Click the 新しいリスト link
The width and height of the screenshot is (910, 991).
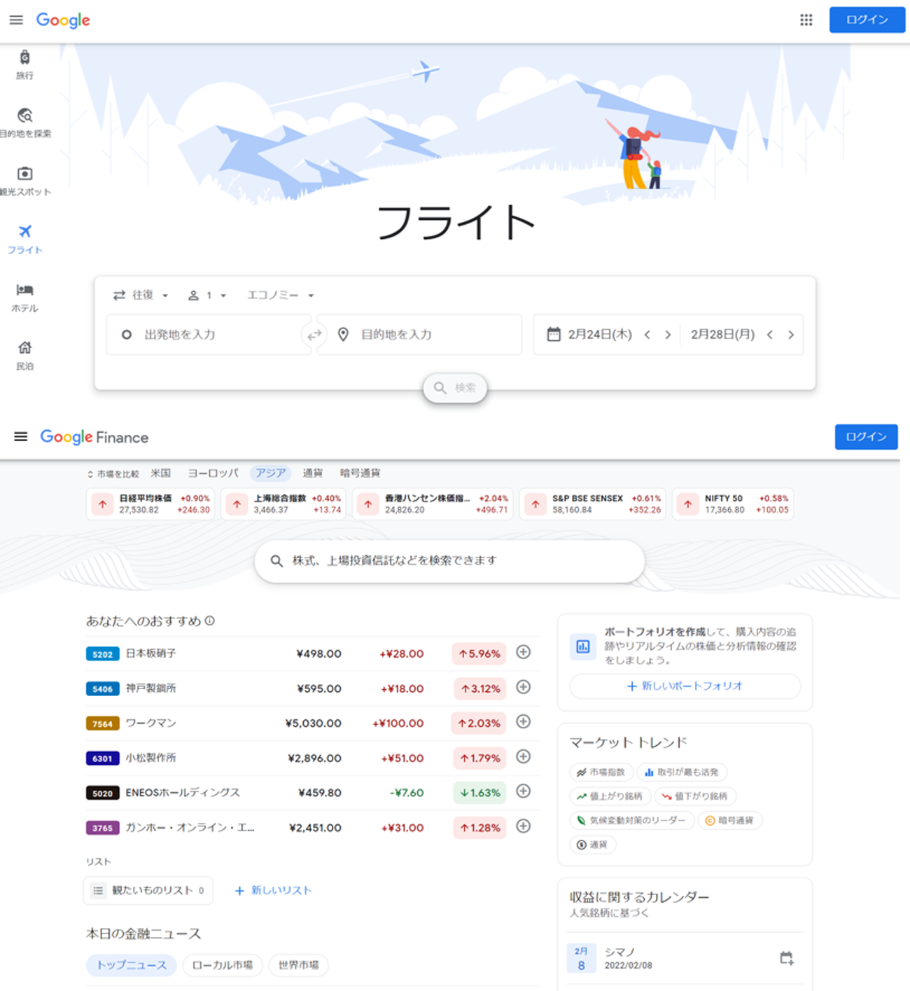(x=273, y=891)
